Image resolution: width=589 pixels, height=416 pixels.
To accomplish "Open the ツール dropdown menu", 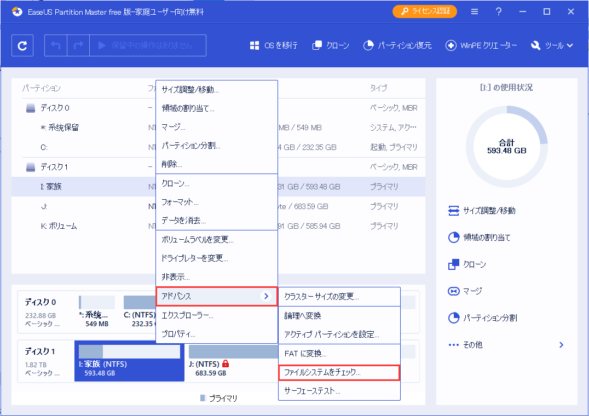I will [551, 45].
